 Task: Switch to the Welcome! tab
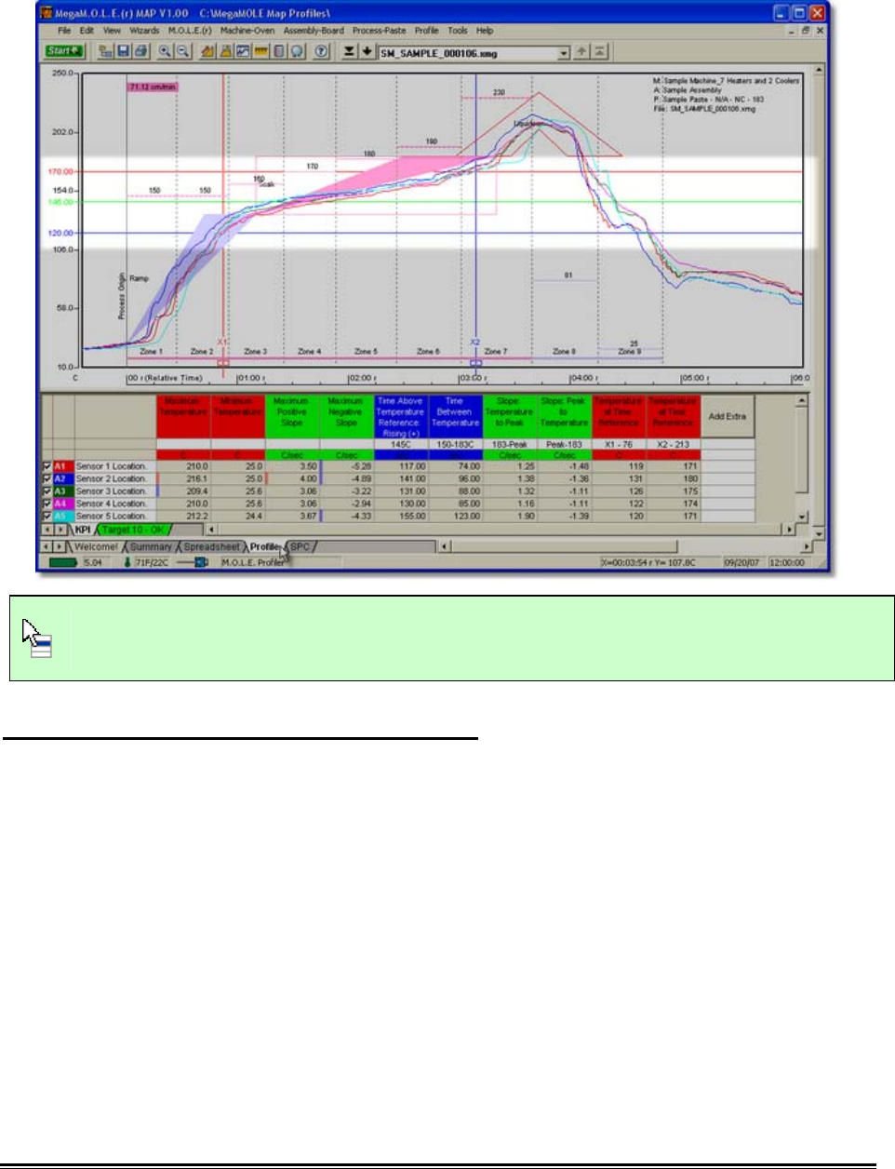click(x=96, y=547)
